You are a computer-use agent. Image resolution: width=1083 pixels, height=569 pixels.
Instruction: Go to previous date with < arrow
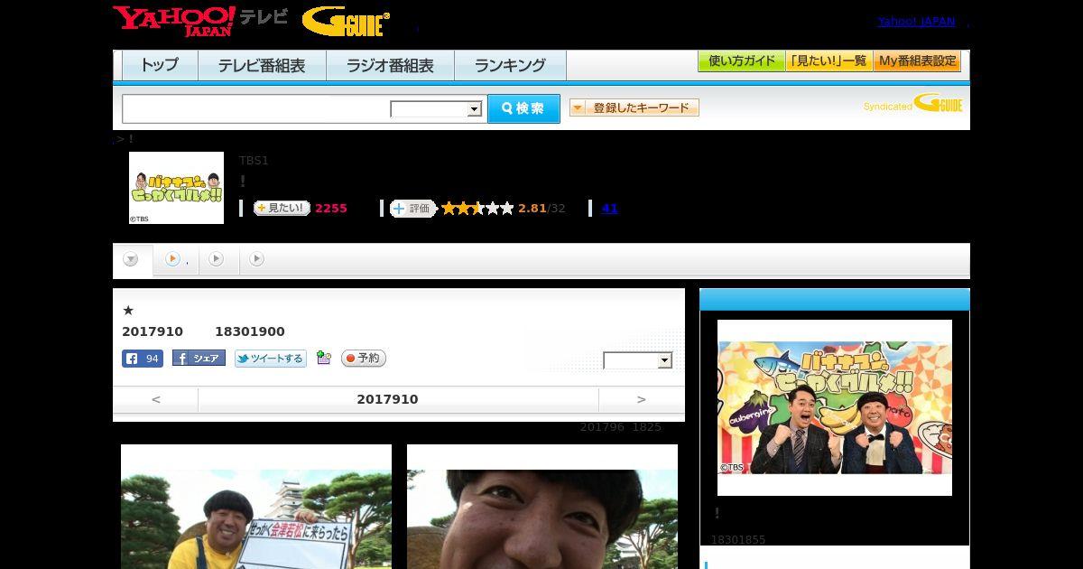pos(156,399)
